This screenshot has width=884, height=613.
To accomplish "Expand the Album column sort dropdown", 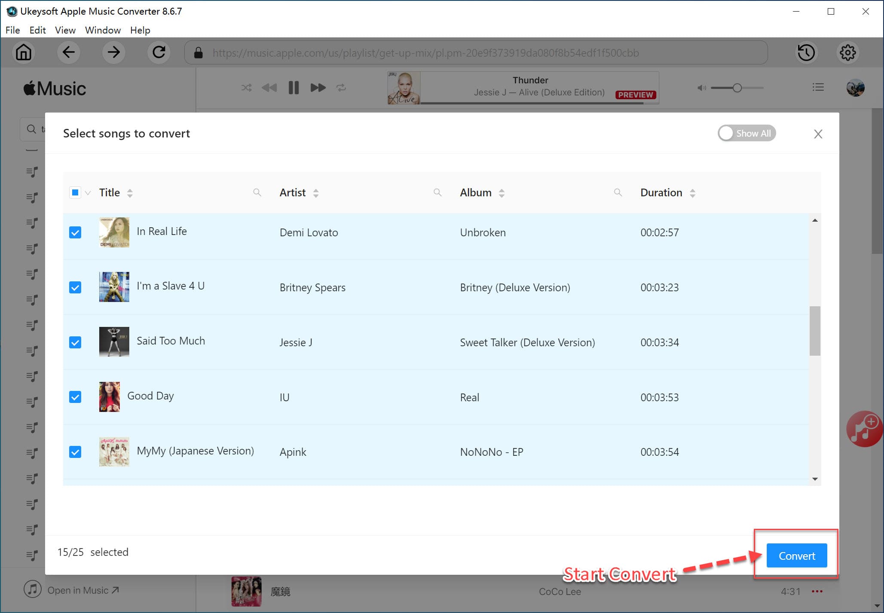I will click(x=502, y=193).
